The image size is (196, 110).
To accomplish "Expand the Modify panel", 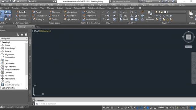I will (131, 23).
